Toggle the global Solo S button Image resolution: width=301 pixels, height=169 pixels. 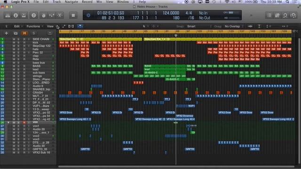33,33
